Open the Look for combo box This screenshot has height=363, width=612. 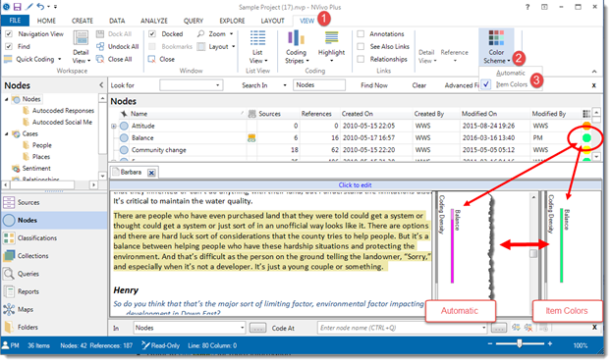(x=192, y=85)
